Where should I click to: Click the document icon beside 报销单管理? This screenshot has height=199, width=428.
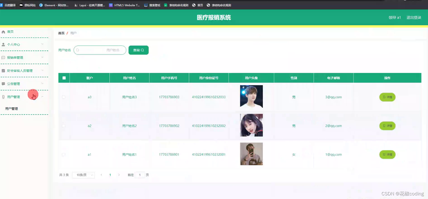point(3,57)
